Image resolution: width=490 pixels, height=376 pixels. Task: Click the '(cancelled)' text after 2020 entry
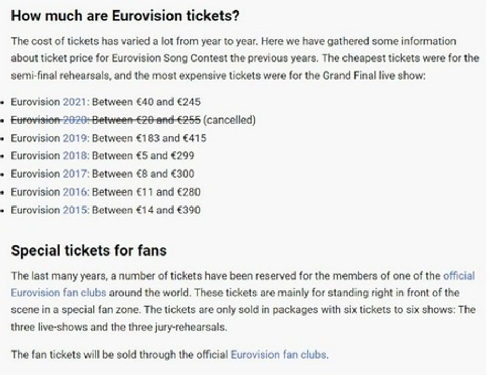[229, 120]
